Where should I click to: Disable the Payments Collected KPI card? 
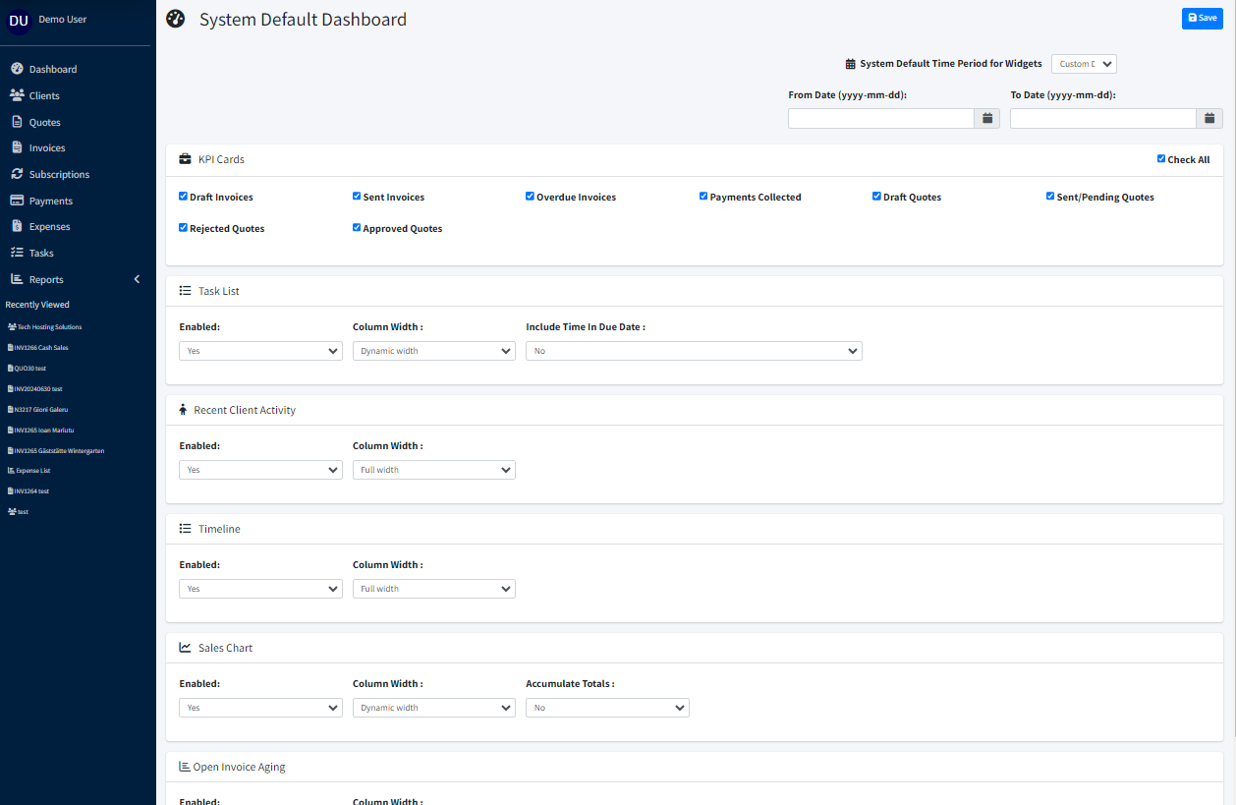(703, 197)
